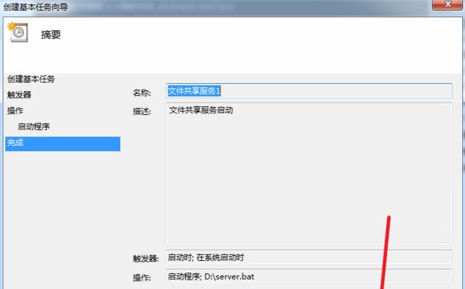Go to the 触发器 wizard step

20,95
